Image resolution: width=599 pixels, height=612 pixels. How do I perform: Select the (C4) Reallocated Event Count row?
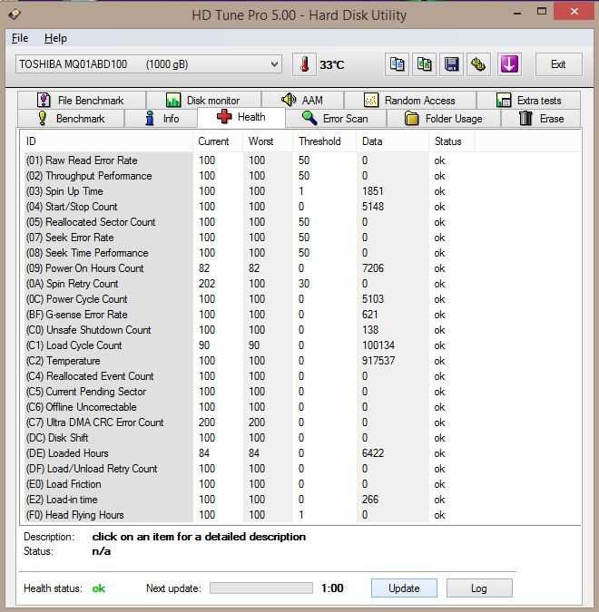click(x=300, y=376)
